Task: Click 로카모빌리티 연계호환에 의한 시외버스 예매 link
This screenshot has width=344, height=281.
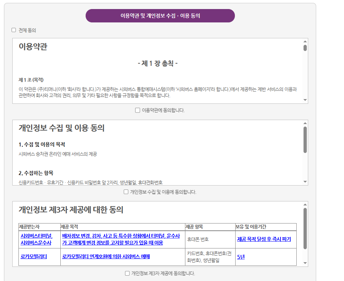Action: 106,256
